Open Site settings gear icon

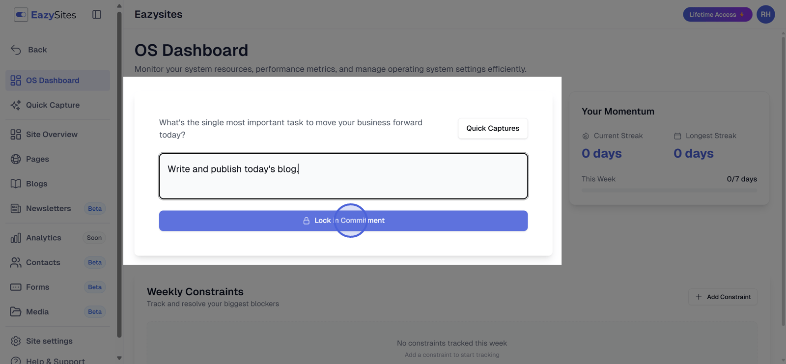pos(16,341)
